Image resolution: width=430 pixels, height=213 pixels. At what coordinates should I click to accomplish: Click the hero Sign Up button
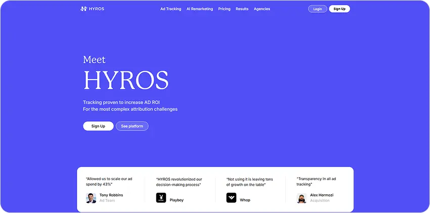click(x=98, y=126)
